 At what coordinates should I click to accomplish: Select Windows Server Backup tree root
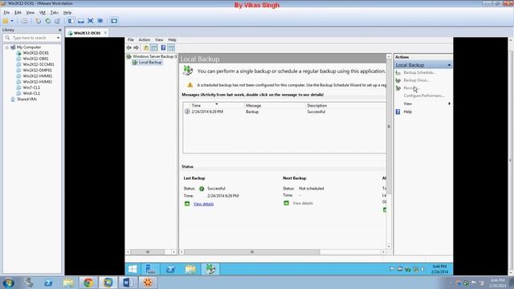point(152,57)
